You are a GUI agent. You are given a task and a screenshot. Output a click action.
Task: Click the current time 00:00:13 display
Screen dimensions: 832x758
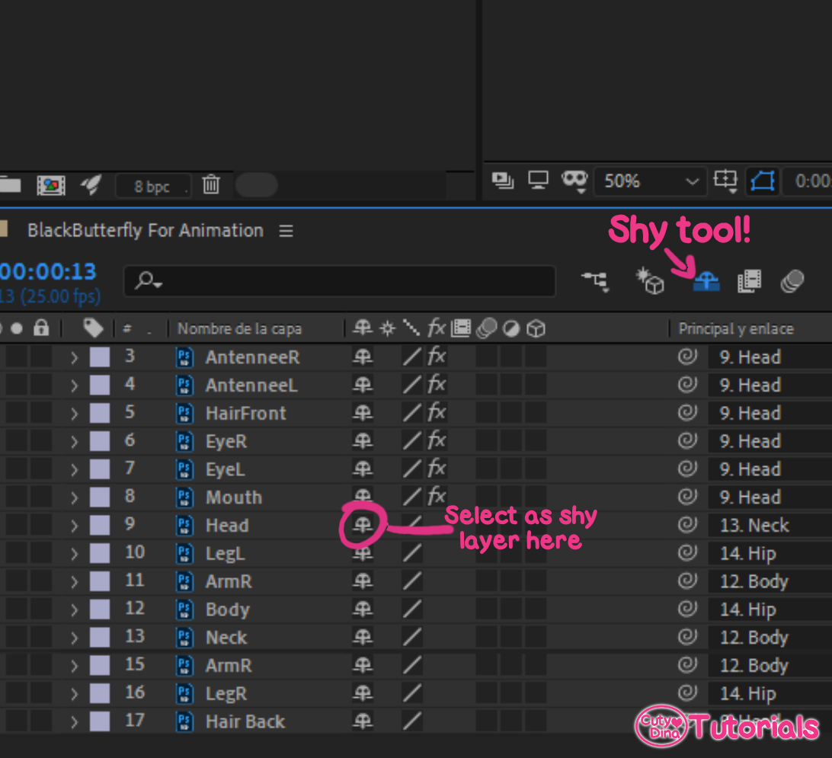(x=47, y=271)
